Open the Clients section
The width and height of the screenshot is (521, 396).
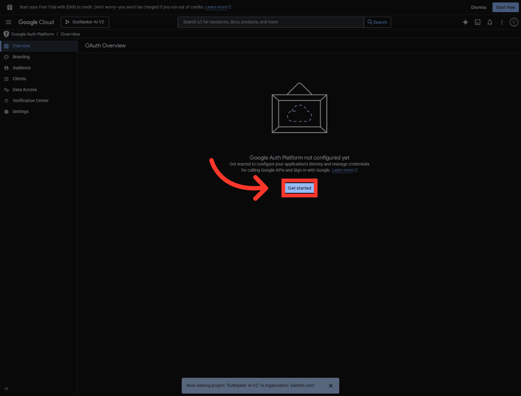(x=39, y=79)
